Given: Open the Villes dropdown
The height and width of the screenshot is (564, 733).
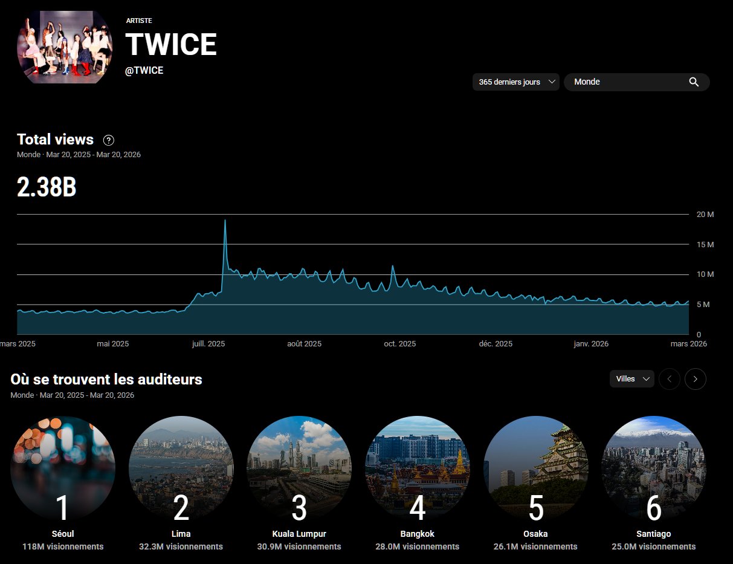Looking at the screenshot, I should 631,379.
